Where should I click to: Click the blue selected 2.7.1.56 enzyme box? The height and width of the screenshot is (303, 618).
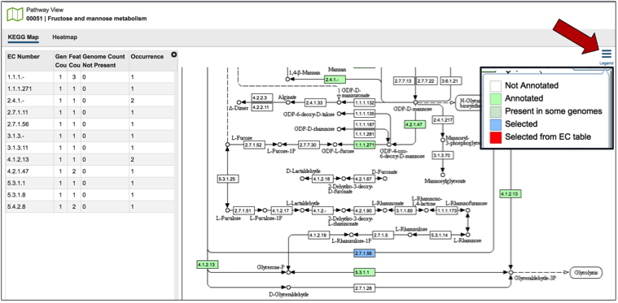365,253
